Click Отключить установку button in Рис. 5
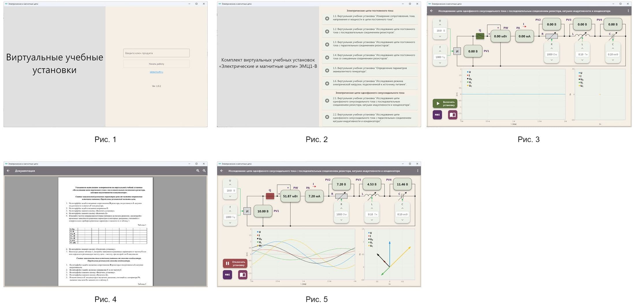The image size is (635, 305). click(235, 263)
